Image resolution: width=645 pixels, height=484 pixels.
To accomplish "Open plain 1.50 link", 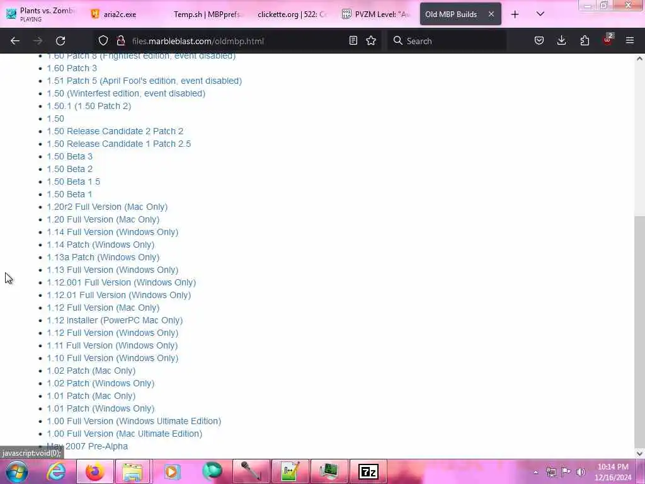I will click(55, 118).
